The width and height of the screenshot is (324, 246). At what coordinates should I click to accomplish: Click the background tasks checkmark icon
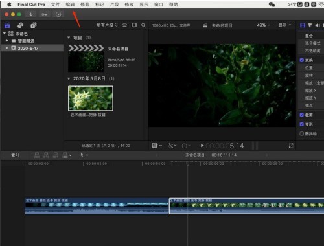coord(58,14)
